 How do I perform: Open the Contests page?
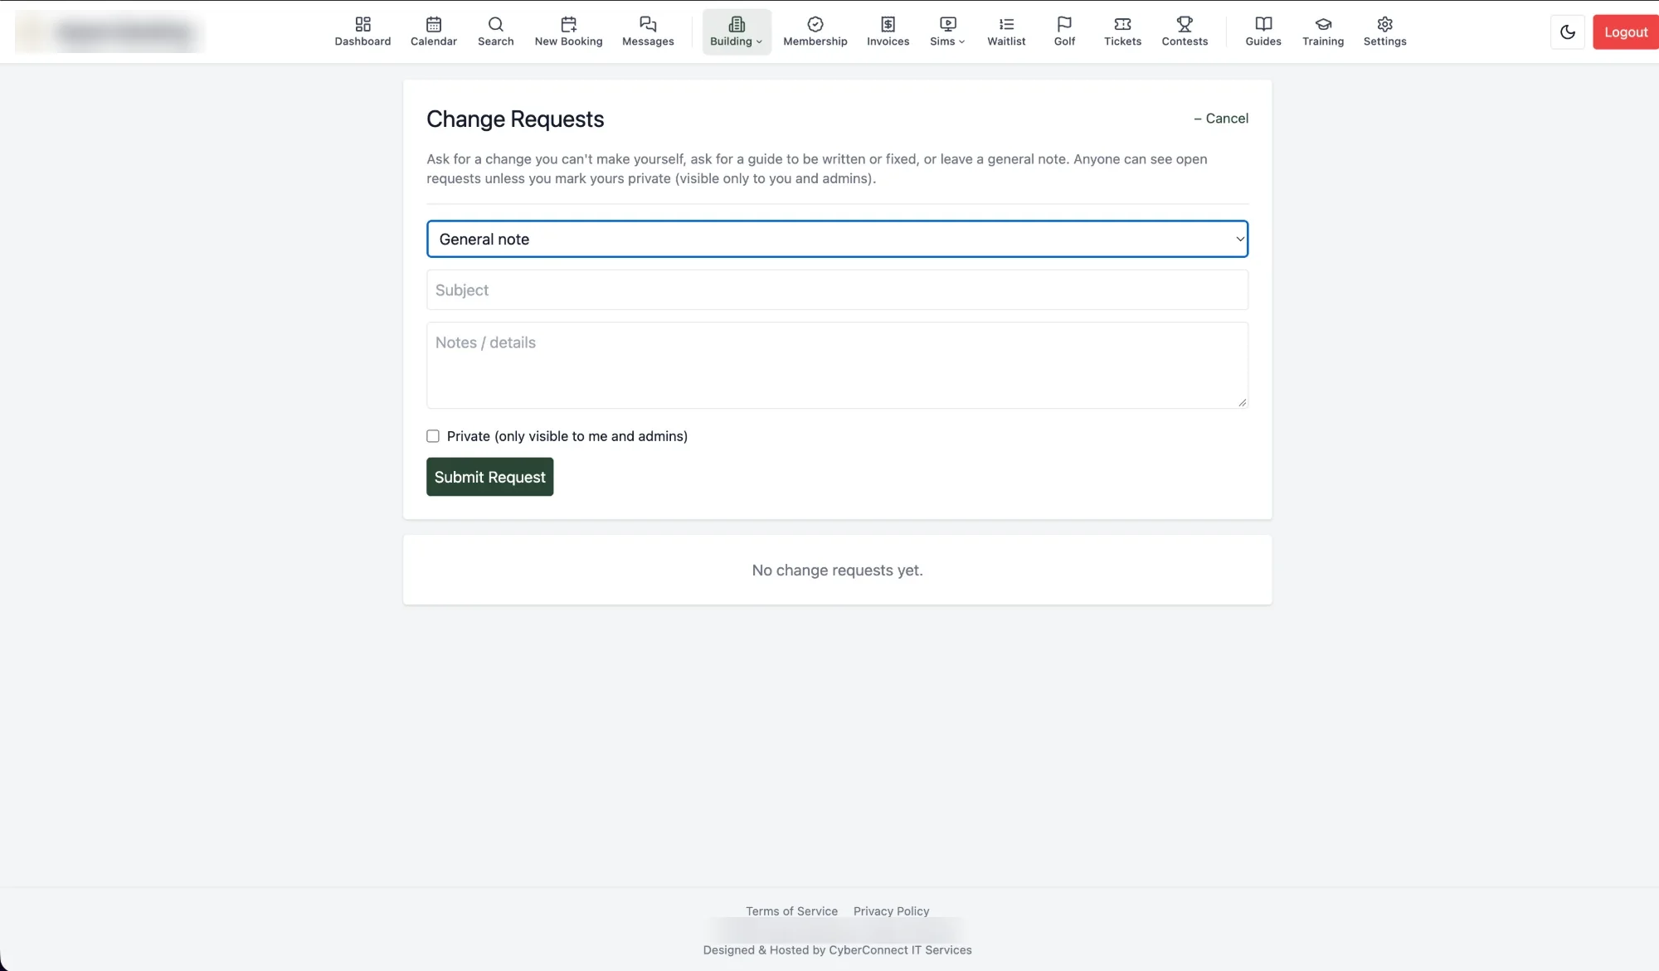(1185, 32)
